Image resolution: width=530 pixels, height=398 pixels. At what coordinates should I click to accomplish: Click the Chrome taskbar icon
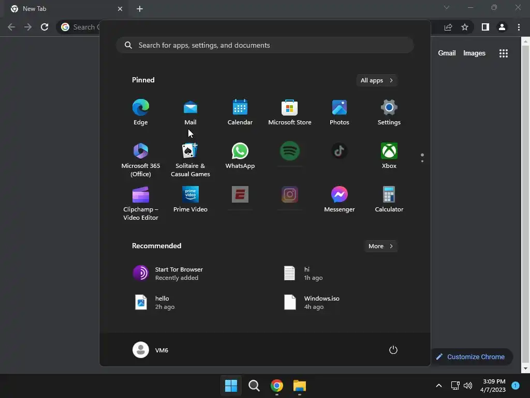pyautogui.click(x=276, y=386)
